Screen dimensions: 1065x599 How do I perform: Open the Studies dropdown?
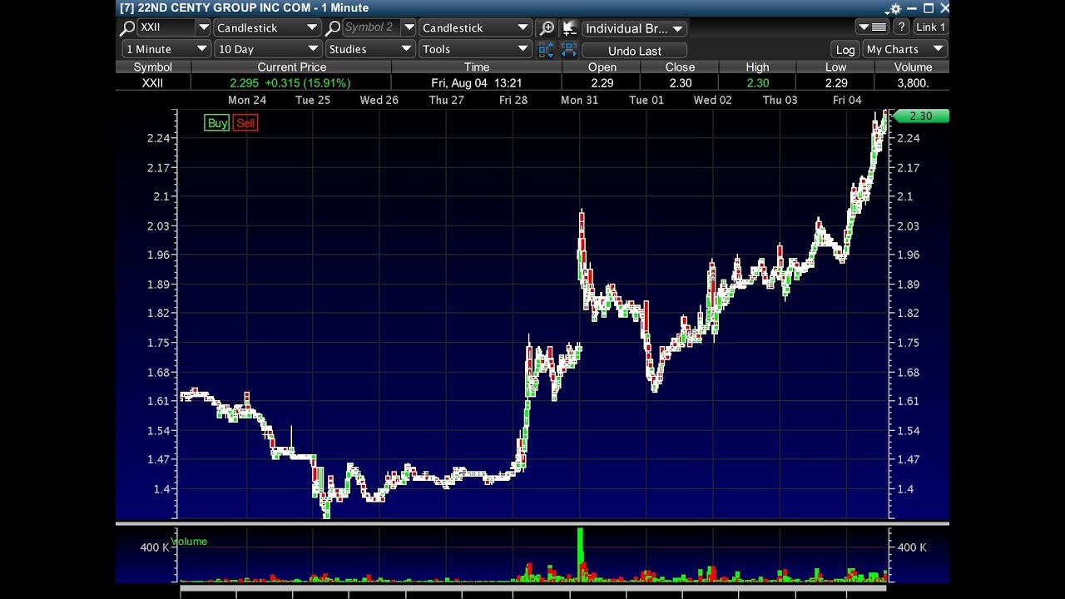pos(369,49)
